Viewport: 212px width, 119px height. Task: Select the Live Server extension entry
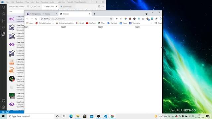(16, 19)
